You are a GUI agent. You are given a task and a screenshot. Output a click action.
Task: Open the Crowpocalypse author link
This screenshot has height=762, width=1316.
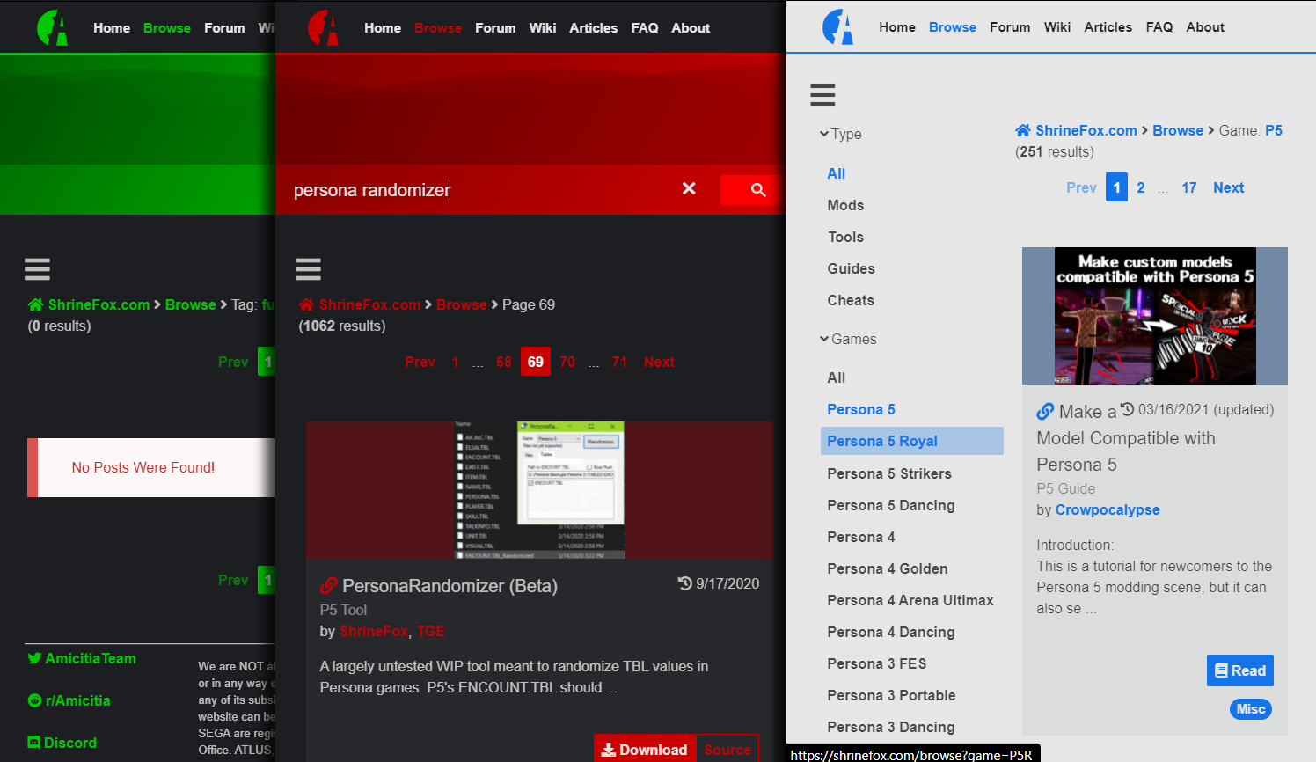[x=1108, y=509]
